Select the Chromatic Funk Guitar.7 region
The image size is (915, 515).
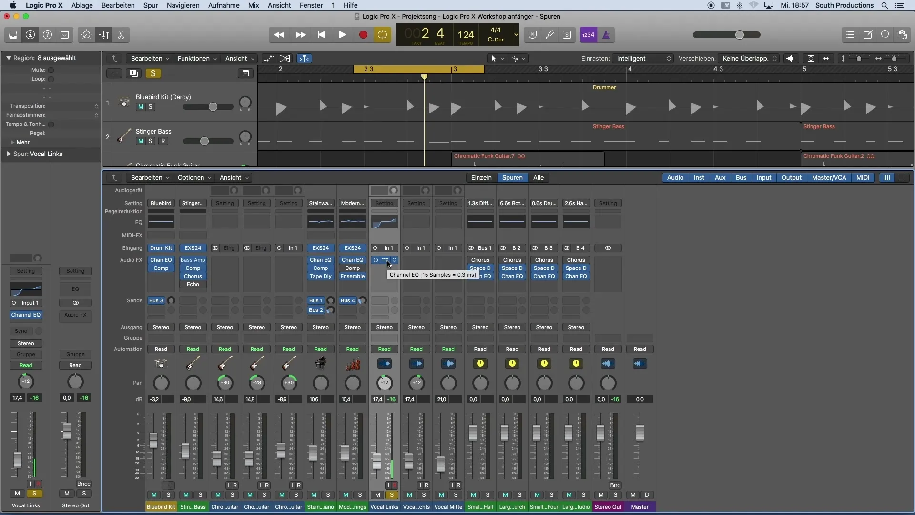[x=528, y=159]
